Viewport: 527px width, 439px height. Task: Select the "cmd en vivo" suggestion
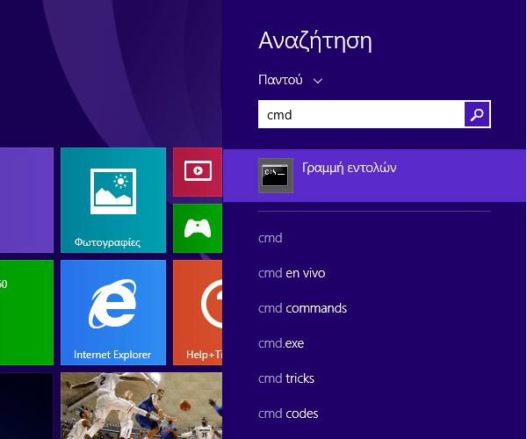[292, 273]
